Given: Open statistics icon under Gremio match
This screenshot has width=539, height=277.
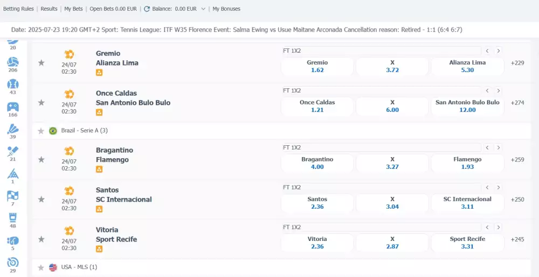Looking at the screenshot, I should (99, 73).
